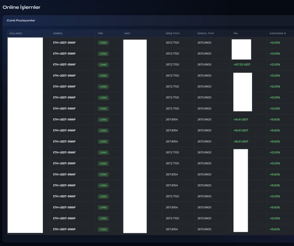This screenshot has height=246, width=294.
Task: Click ETH-USDT-SWAP in the +107.23 USDT row
Action: tap(64, 65)
